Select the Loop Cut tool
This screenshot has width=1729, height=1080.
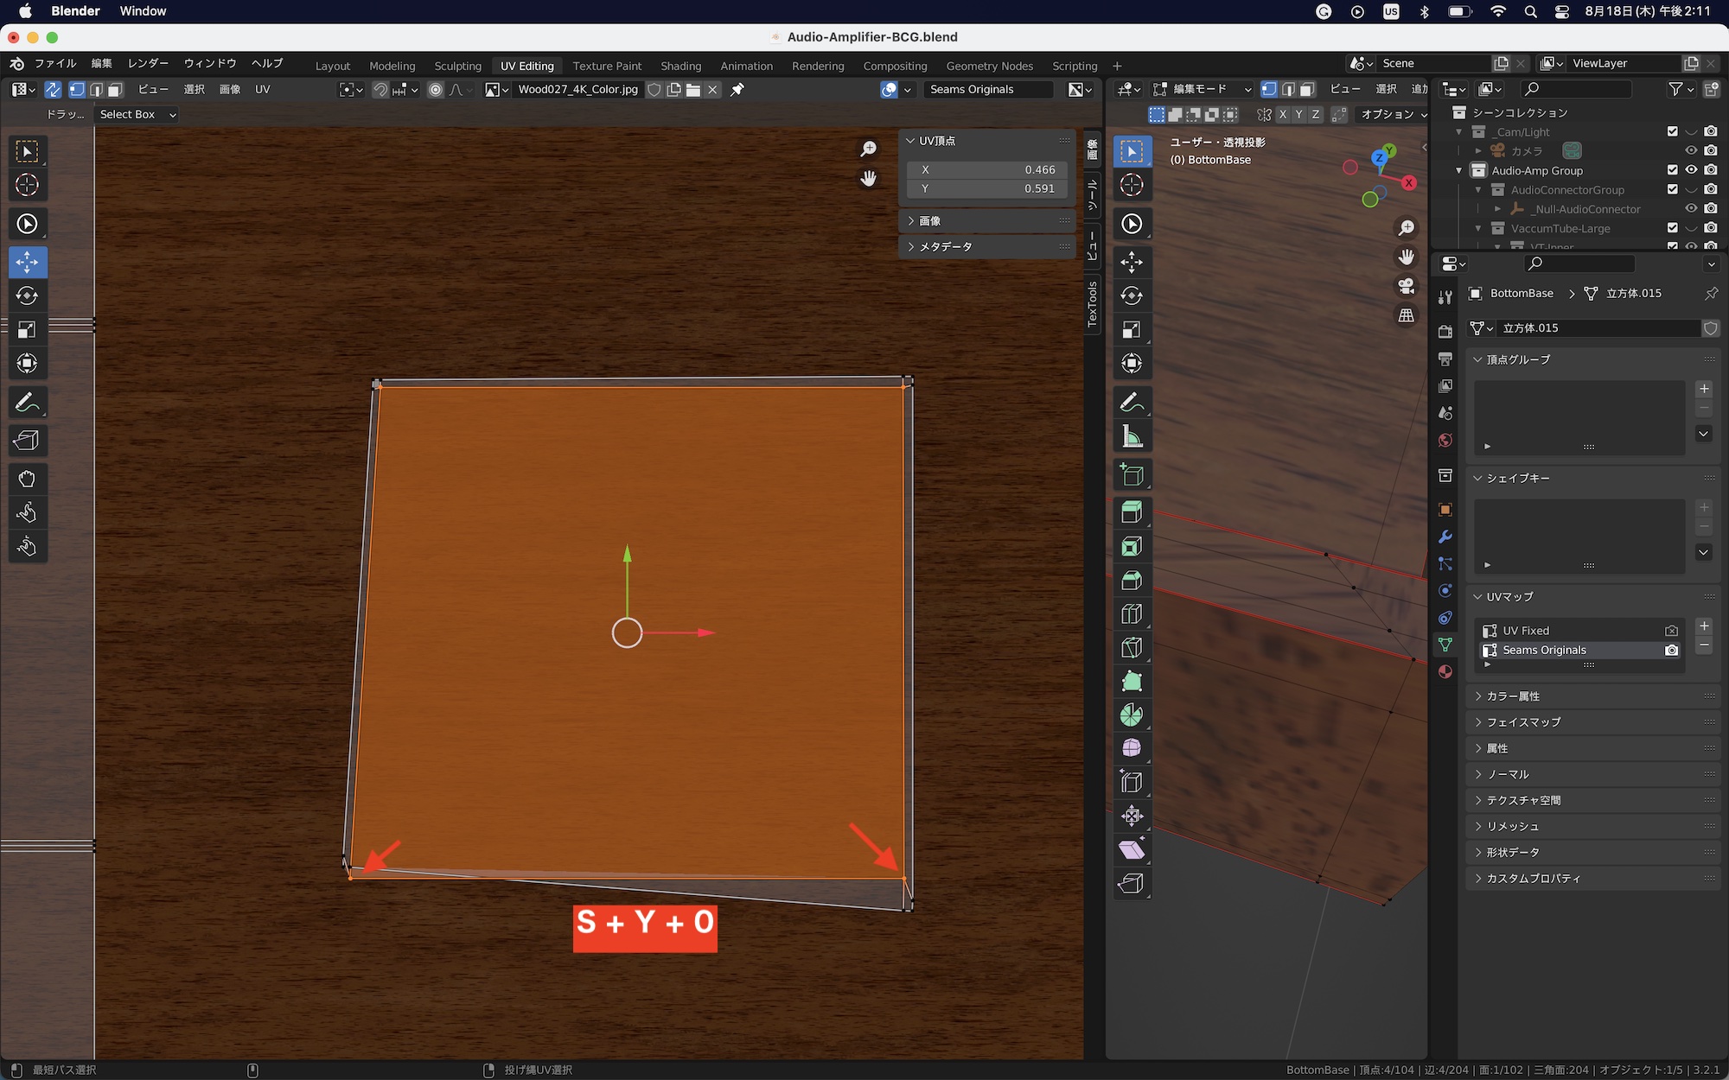tap(1132, 613)
